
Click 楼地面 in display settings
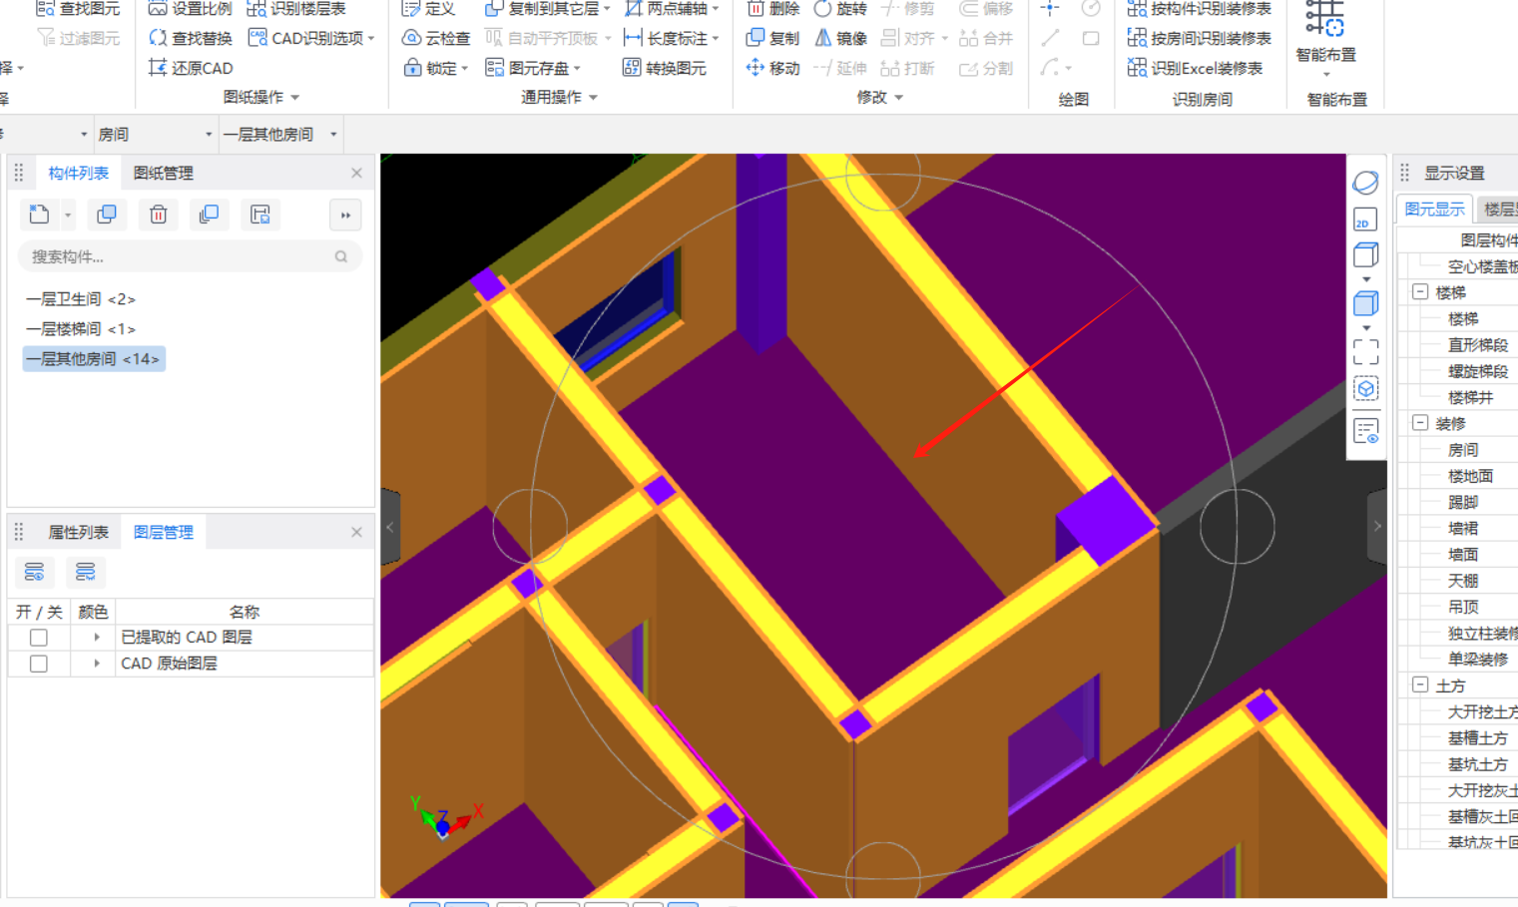point(1470,476)
